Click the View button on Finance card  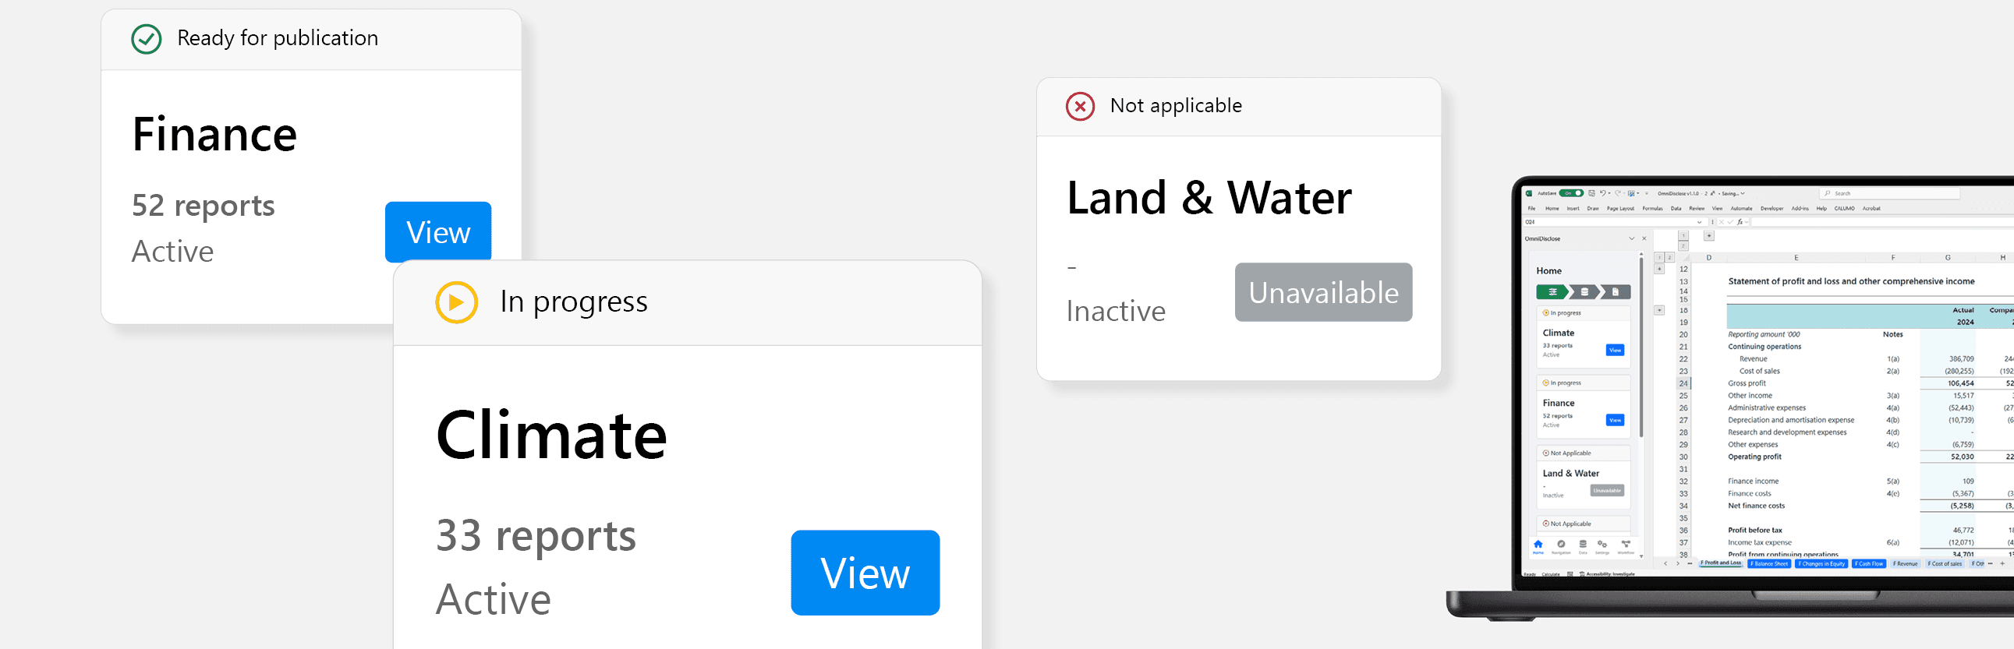pyautogui.click(x=438, y=232)
